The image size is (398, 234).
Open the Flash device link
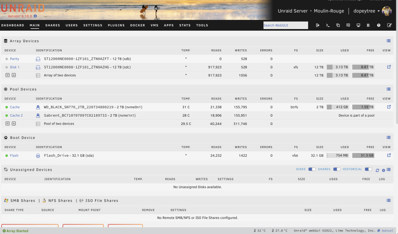pos(14,156)
